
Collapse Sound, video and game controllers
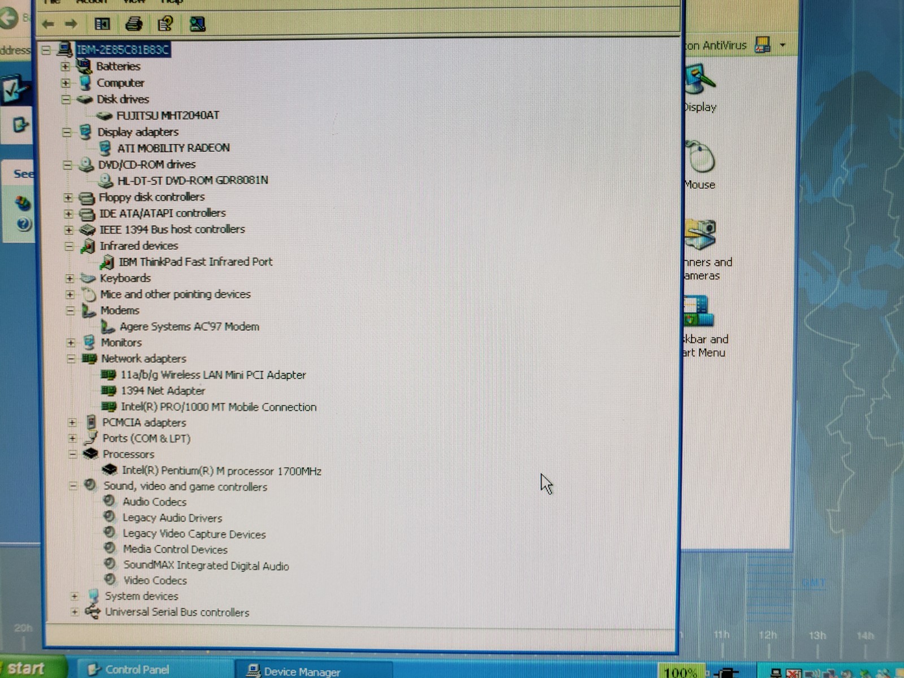point(73,486)
